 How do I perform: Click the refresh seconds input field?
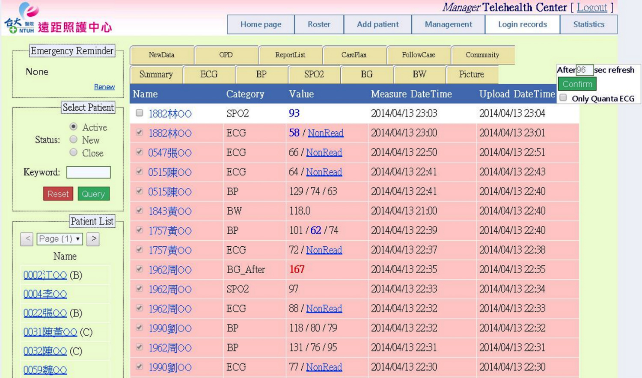tap(584, 70)
